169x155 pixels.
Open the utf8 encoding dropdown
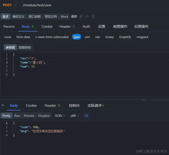click(75, 116)
